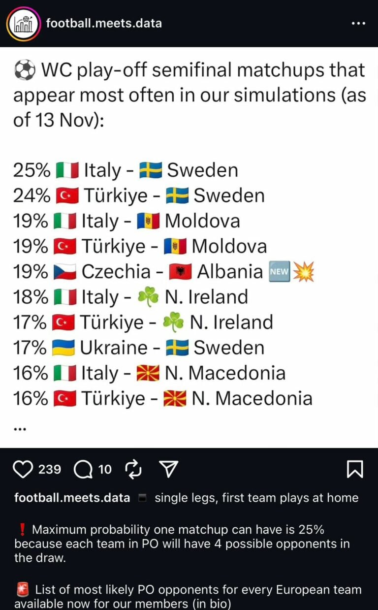Tap the red siren emoji in caption
This screenshot has width=378, height=610.
(22, 589)
